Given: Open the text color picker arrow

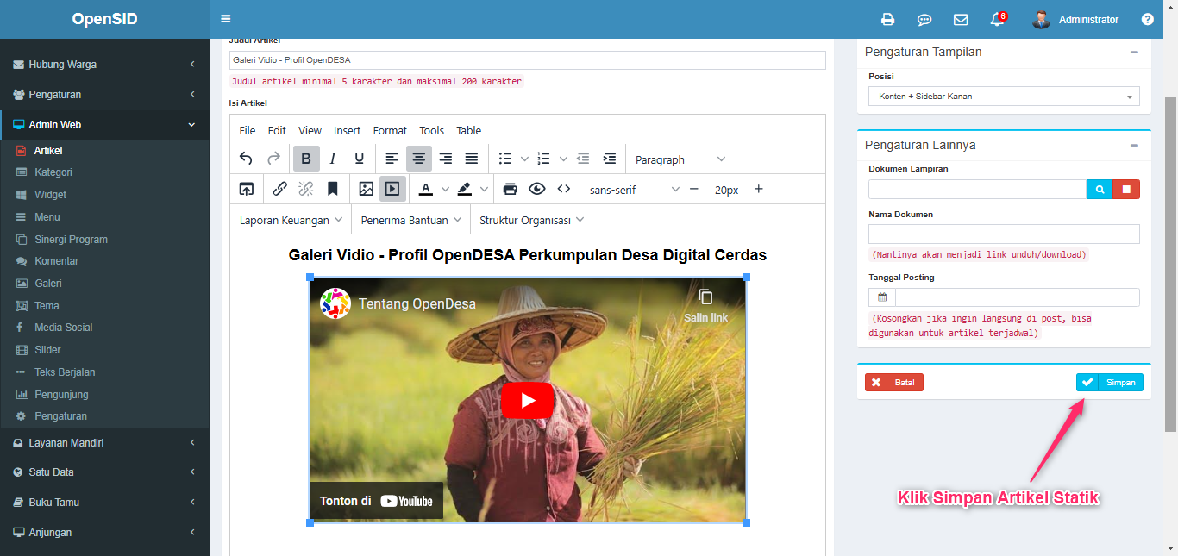Looking at the screenshot, I should (x=445, y=189).
